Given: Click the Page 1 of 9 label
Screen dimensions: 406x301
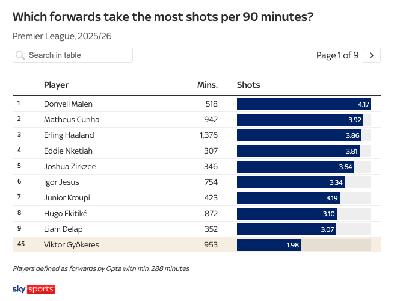Looking at the screenshot, I should [x=337, y=55].
